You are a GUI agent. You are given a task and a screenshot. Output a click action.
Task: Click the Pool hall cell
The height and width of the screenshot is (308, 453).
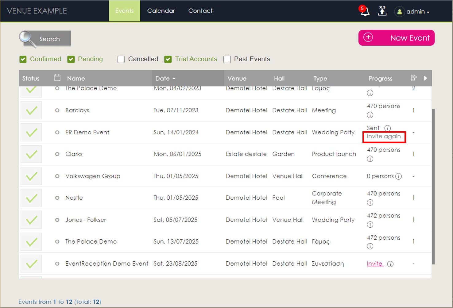[x=278, y=198]
